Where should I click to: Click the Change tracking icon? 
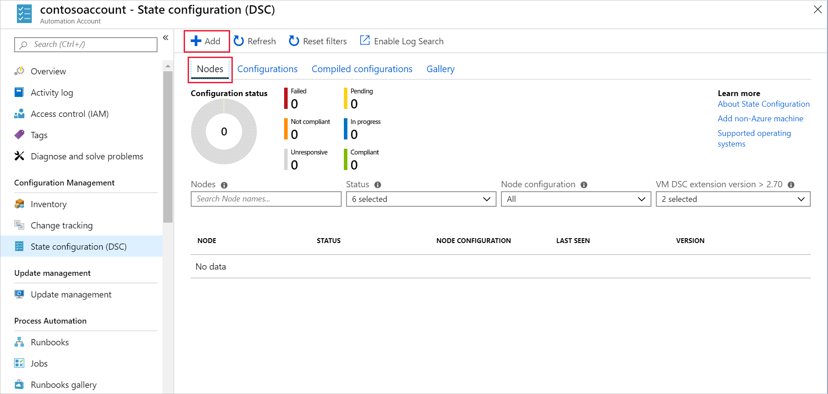pyautogui.click(x=19, y=225)
